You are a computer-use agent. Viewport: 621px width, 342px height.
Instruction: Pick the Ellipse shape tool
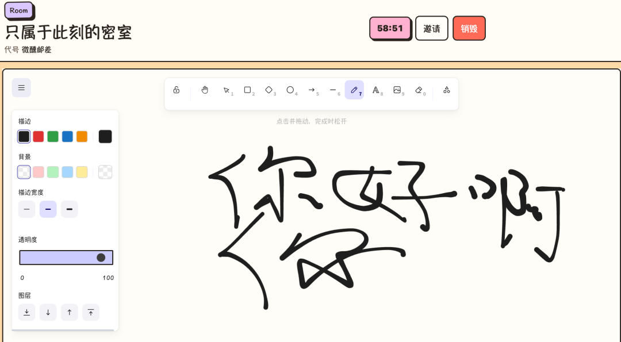(291, 90)
